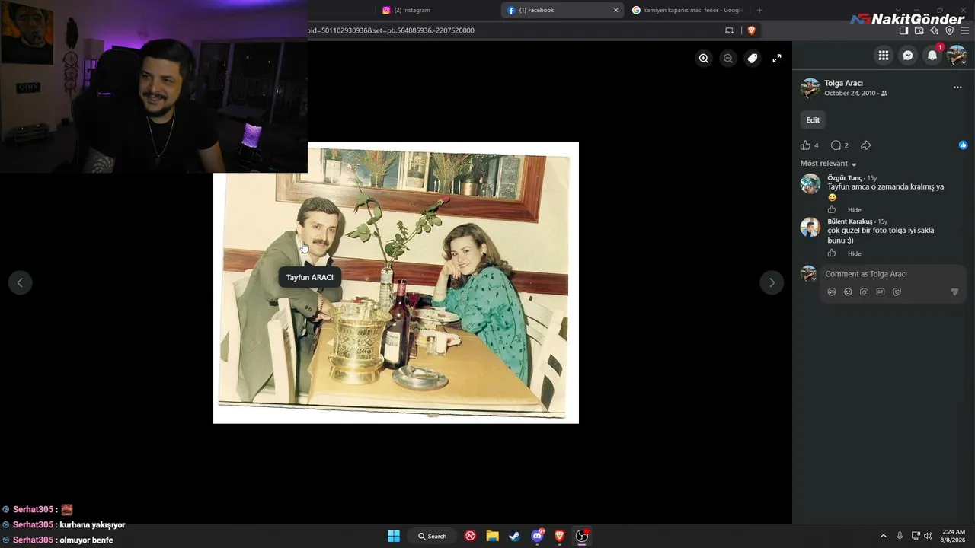Click the blue like reaction badge

click(963, 145)
